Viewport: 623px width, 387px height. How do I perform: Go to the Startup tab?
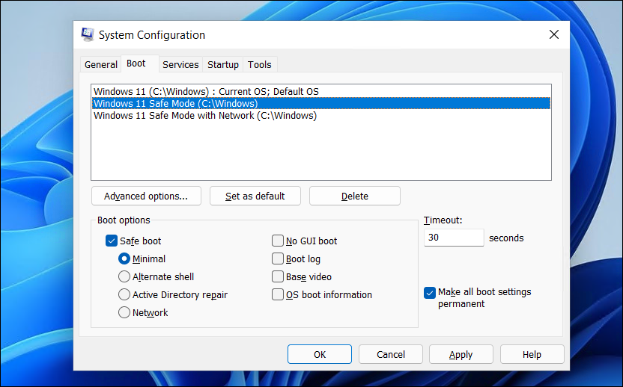[x=223, y=65]
